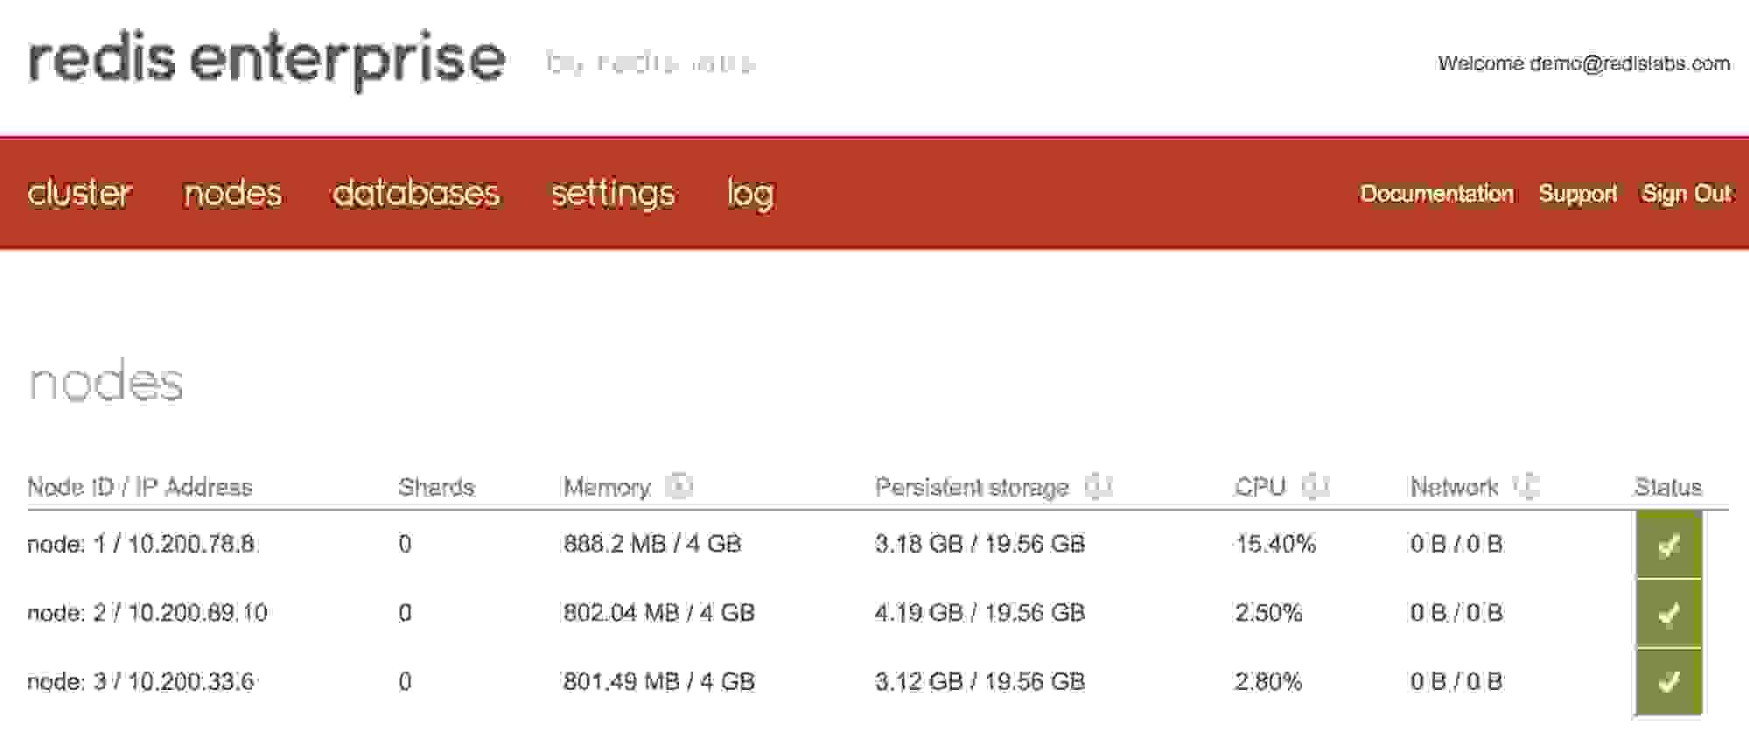Click CPU value 15.40%

(1276, 544)
